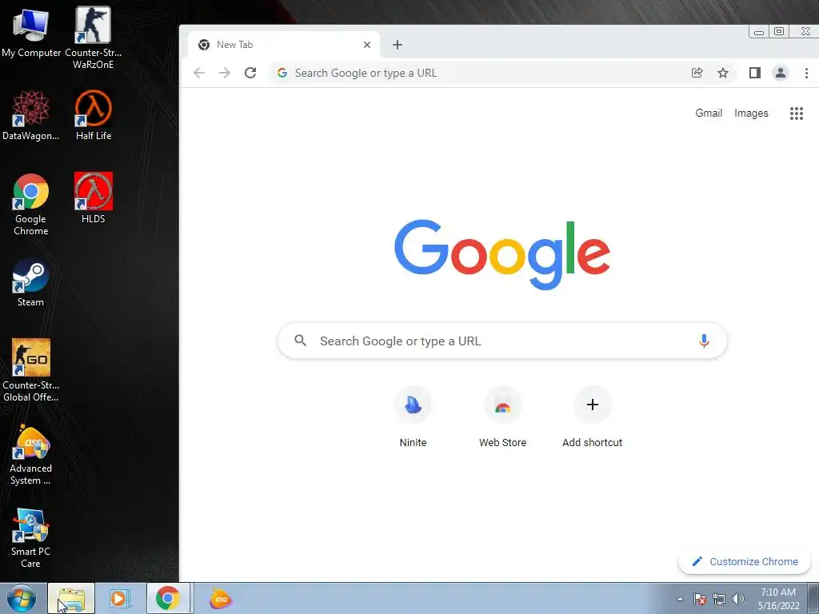Bookmark this tab with the star icon
The height and width of the screenshot is (614, 819).
[x=723, y=73]
